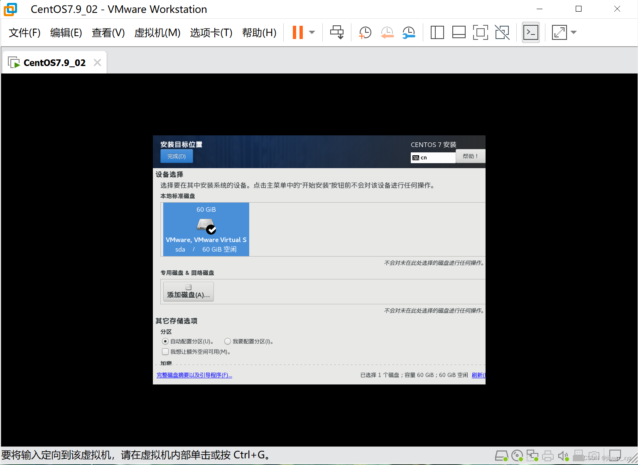638x465 pixels.
Task: Minimize the VMware Workstation window
Action: pos(540,9)
